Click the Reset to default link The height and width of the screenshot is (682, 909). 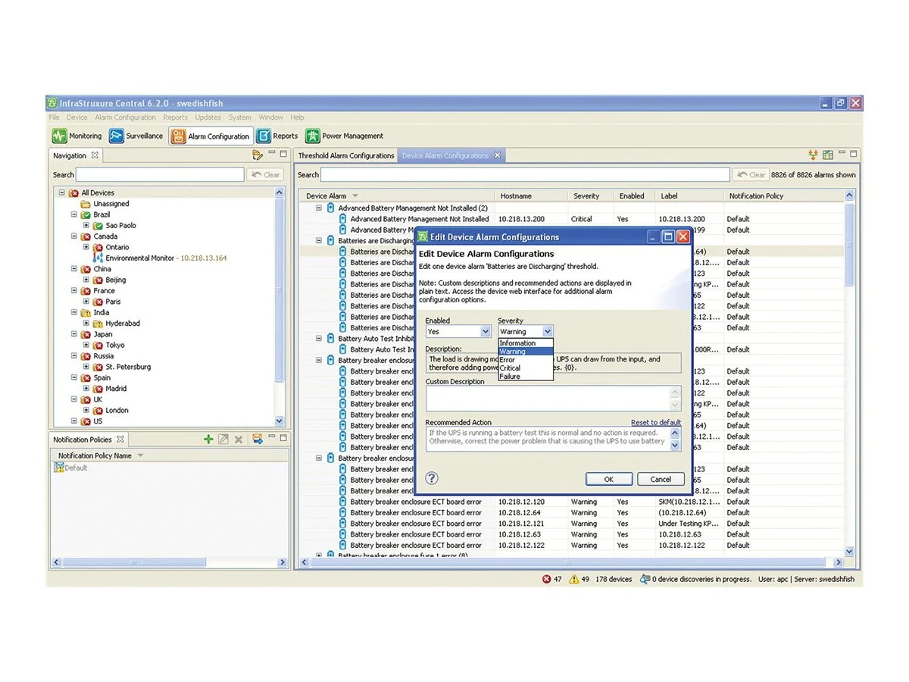click(655, 423)
